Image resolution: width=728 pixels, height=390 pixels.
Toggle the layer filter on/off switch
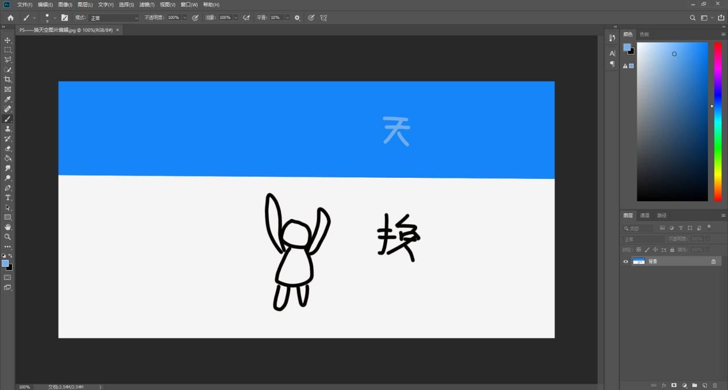tap(708, 227)
